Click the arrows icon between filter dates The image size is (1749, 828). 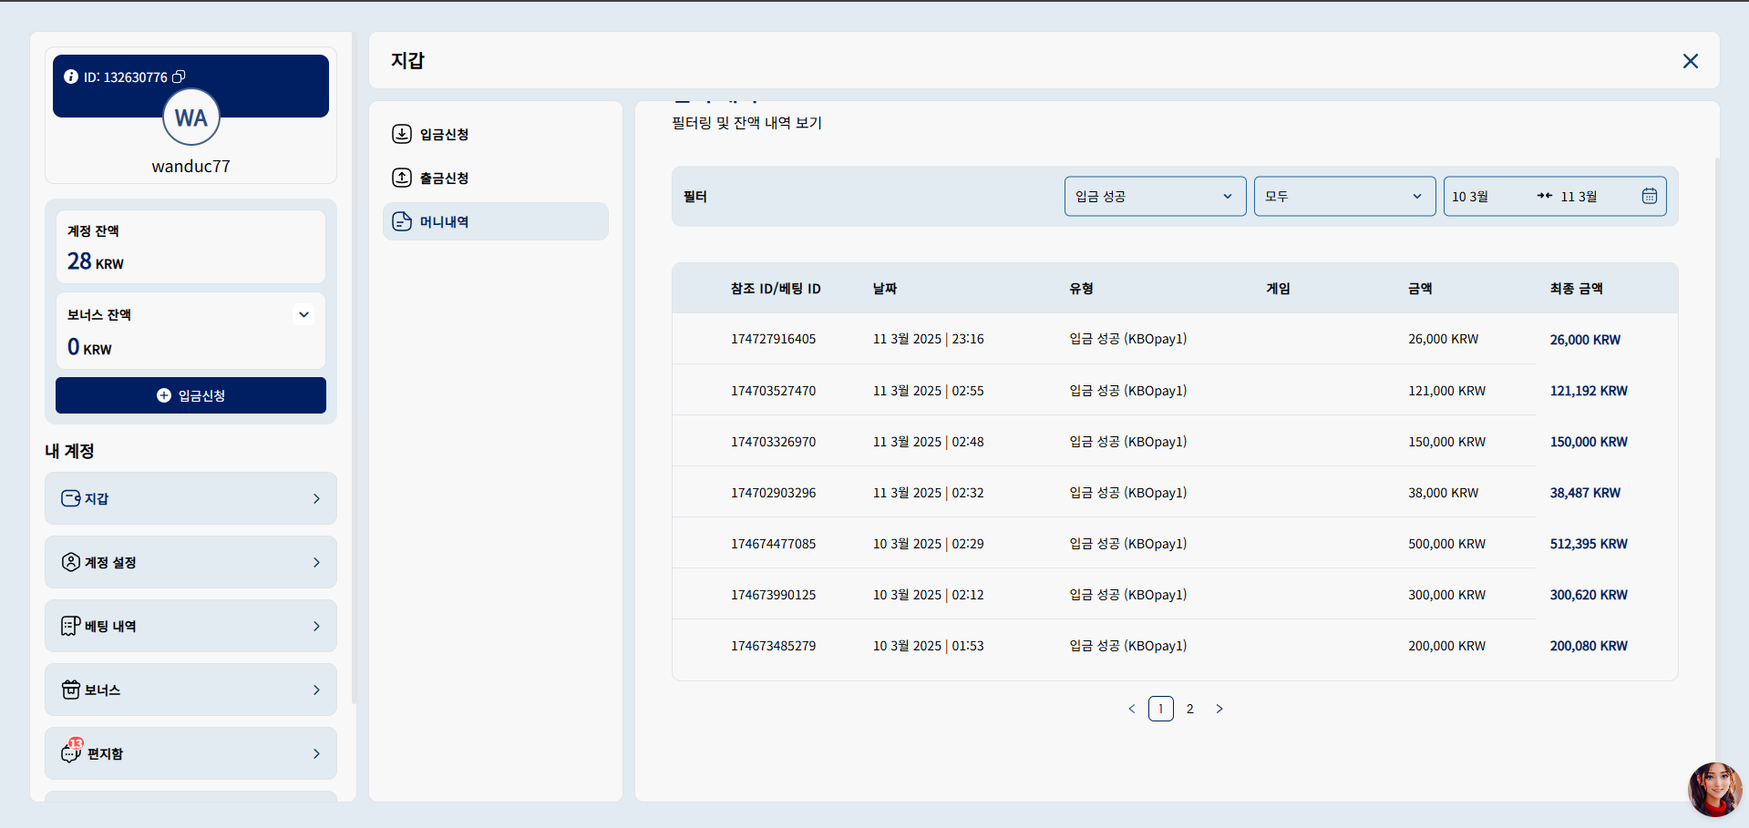pyautogui.click(x=1545, y=196)
